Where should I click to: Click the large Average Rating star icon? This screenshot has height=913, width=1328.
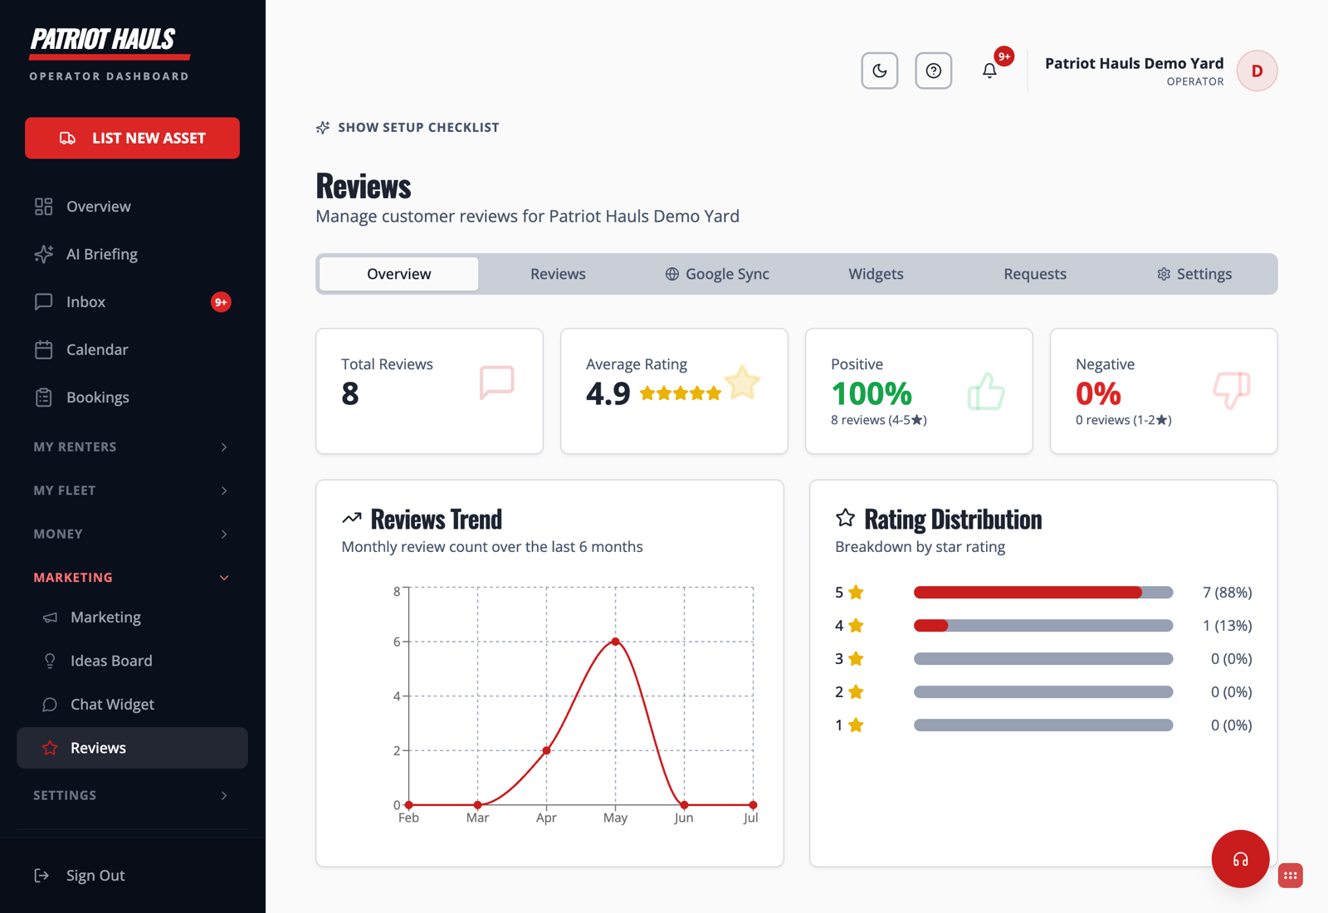tap(742, 383)
